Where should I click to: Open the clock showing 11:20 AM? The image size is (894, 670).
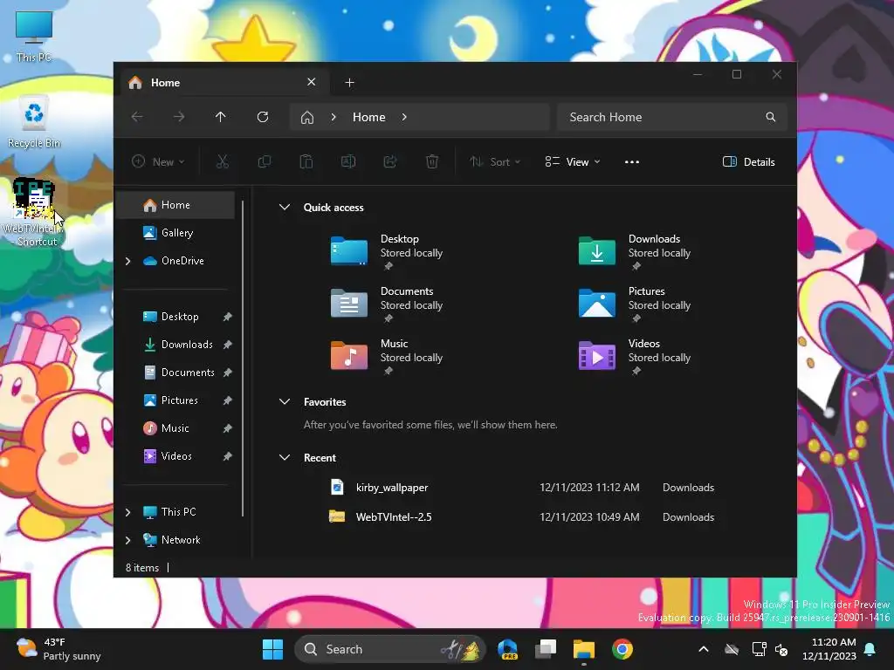(829, 649)
